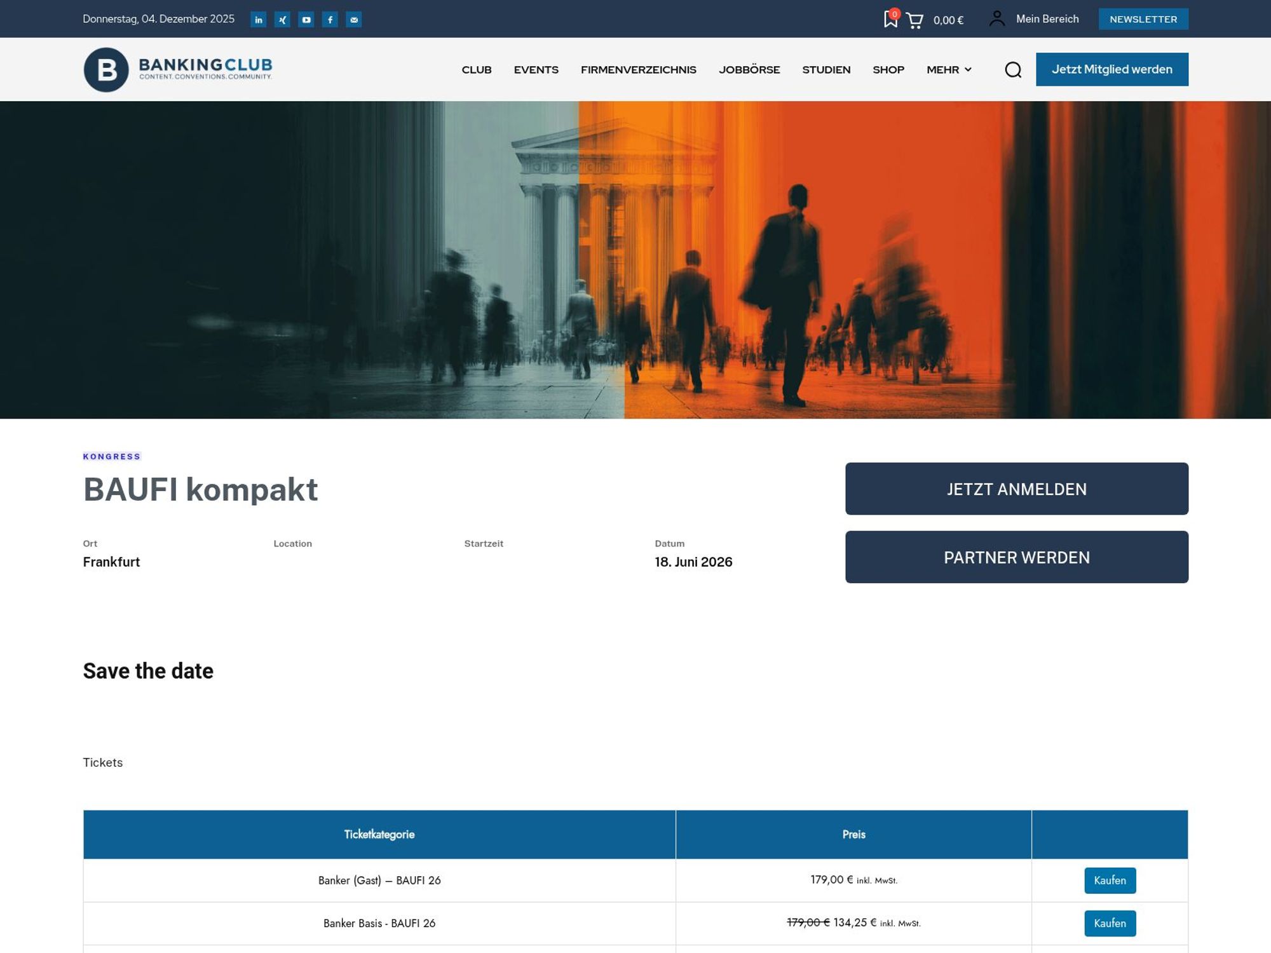
Task: Click the email contact icon
Action: 355,20
